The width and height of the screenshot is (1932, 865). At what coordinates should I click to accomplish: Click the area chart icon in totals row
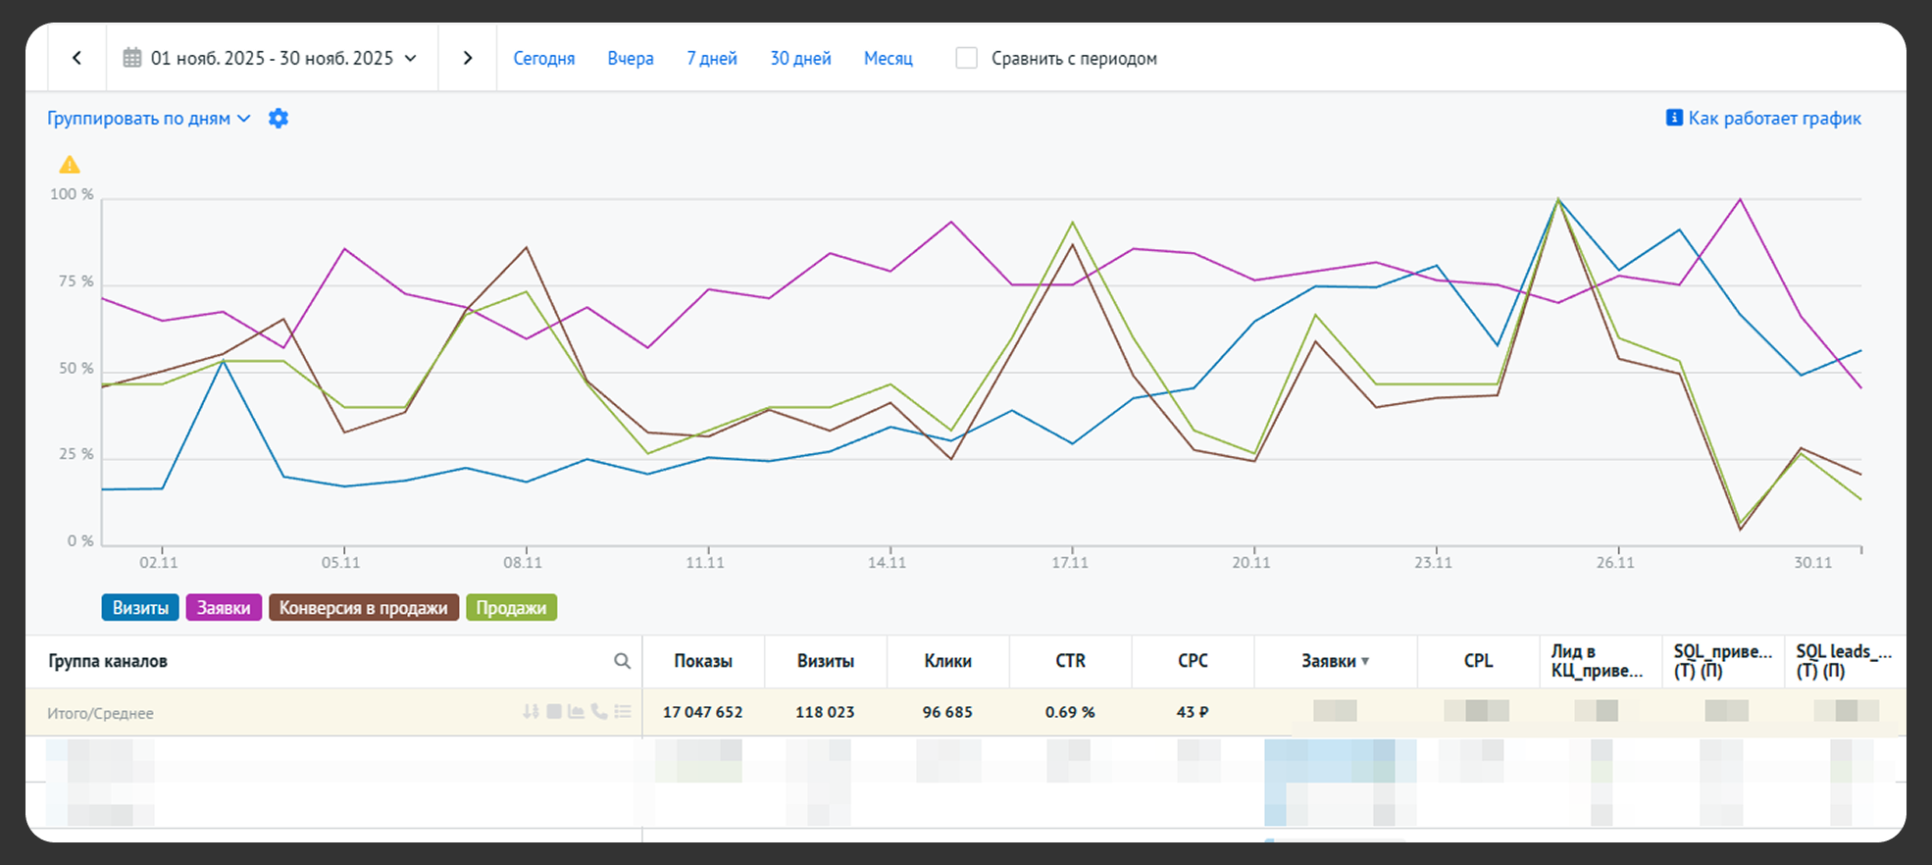[576, 712]
